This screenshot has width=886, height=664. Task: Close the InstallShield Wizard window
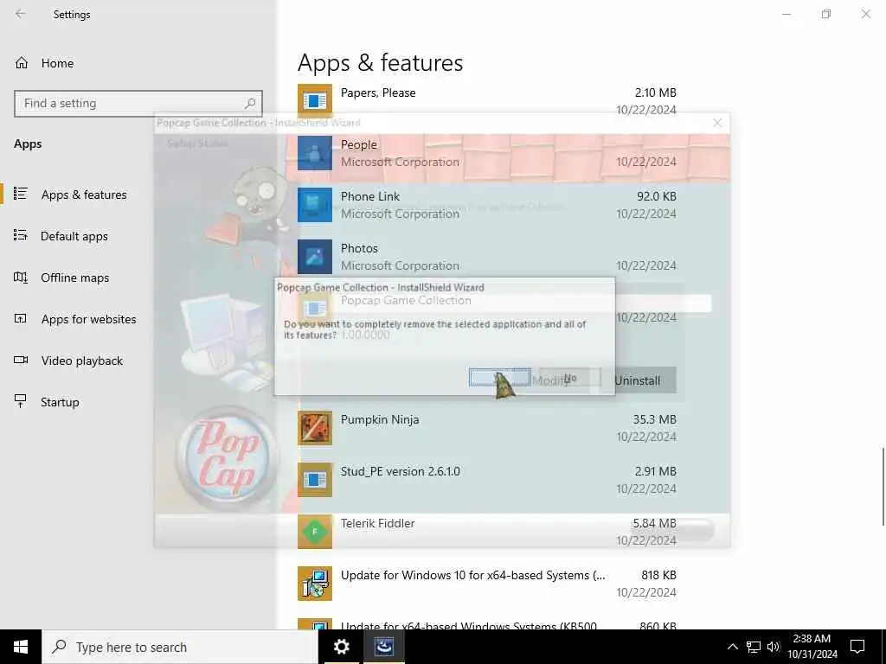(717, 123)
